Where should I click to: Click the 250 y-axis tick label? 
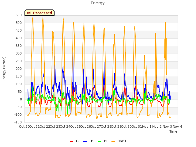[19, 61]
